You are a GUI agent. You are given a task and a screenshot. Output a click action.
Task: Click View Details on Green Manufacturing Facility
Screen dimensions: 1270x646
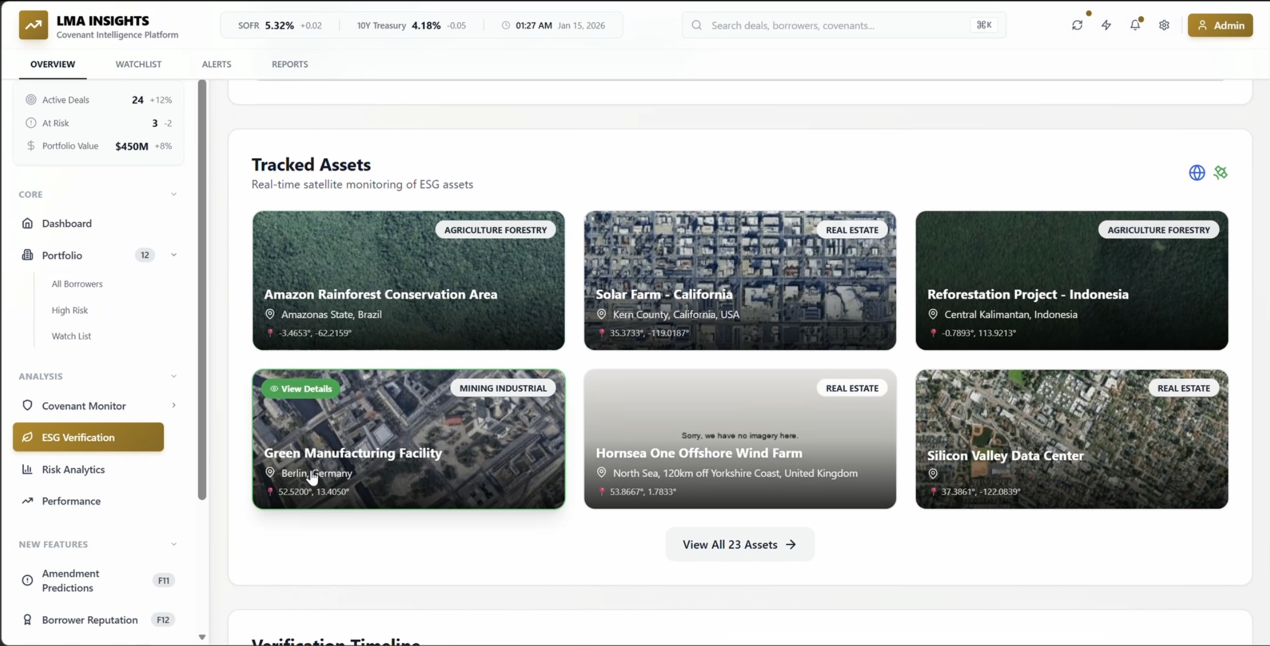301,388
